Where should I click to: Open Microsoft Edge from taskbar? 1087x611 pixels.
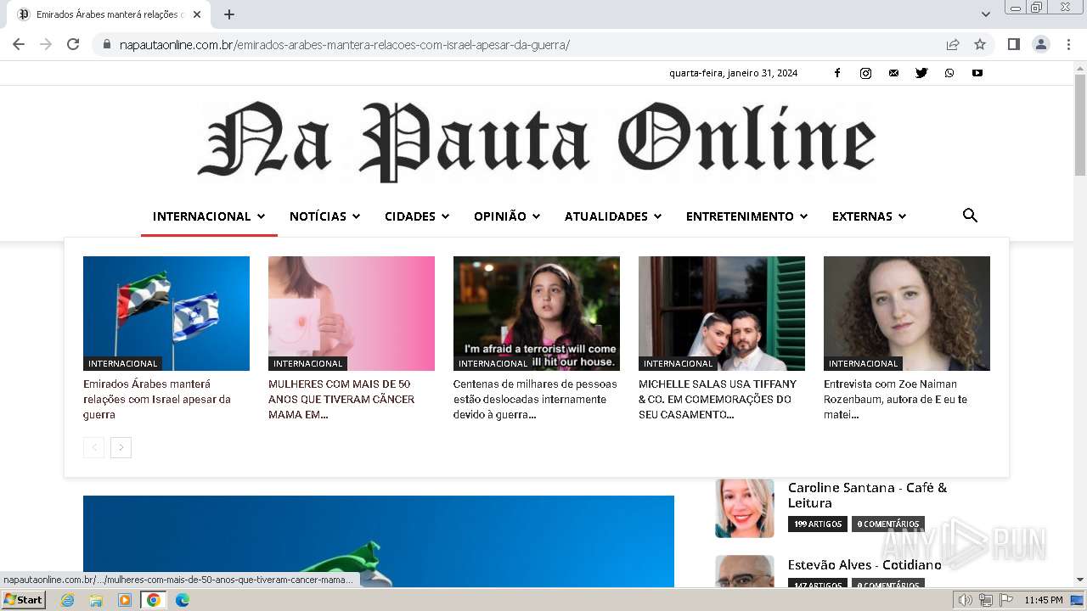(x=183, y=600)
